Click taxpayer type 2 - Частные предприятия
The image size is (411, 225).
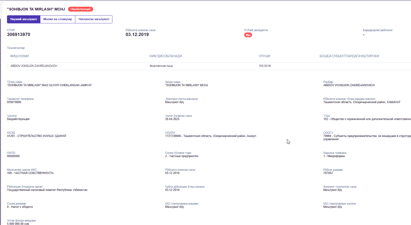[182, 156]
